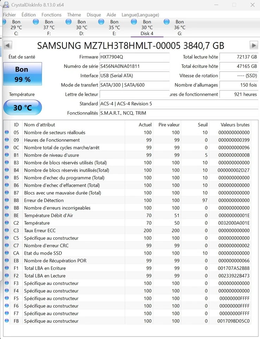Click the Standard field ACS-4 Revision 5

pyautogui.click(x=179, y=103)
